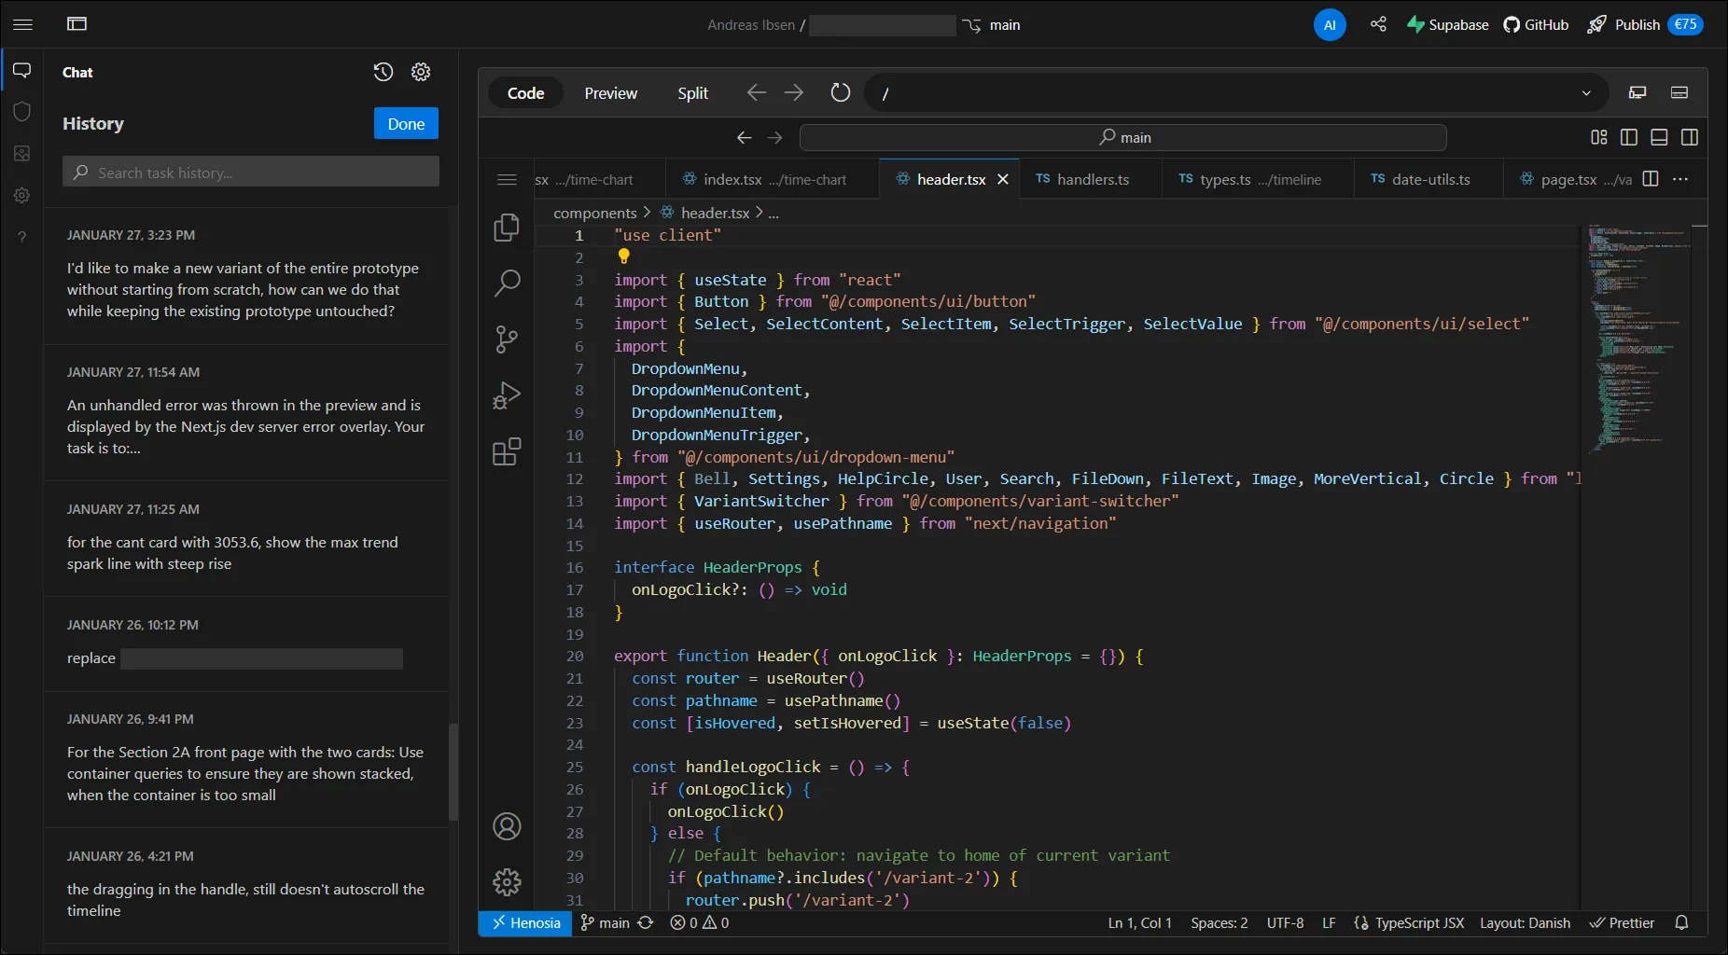Open the Search view in the activity bar
Image resolution: width=1728 pixels, height=955 pixels.
coord(507,283)
